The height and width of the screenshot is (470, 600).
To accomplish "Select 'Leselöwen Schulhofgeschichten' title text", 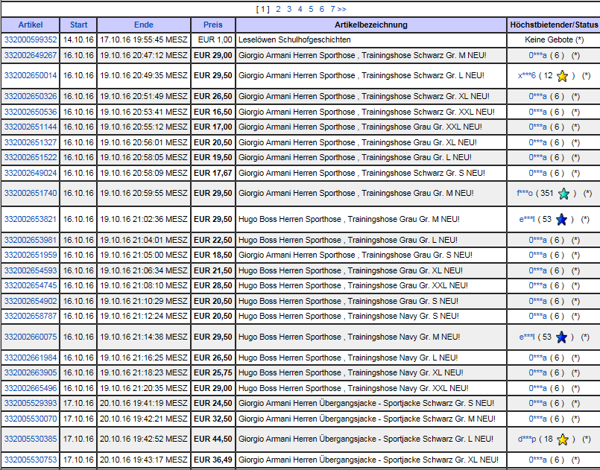I will tap(294, 39).
